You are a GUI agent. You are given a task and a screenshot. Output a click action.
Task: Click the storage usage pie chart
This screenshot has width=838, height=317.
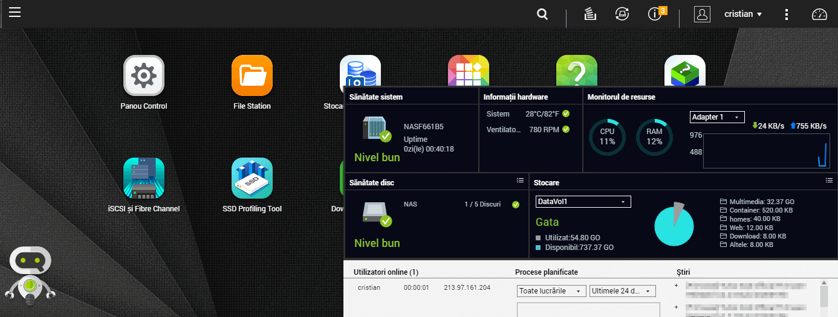click(674, 224)
